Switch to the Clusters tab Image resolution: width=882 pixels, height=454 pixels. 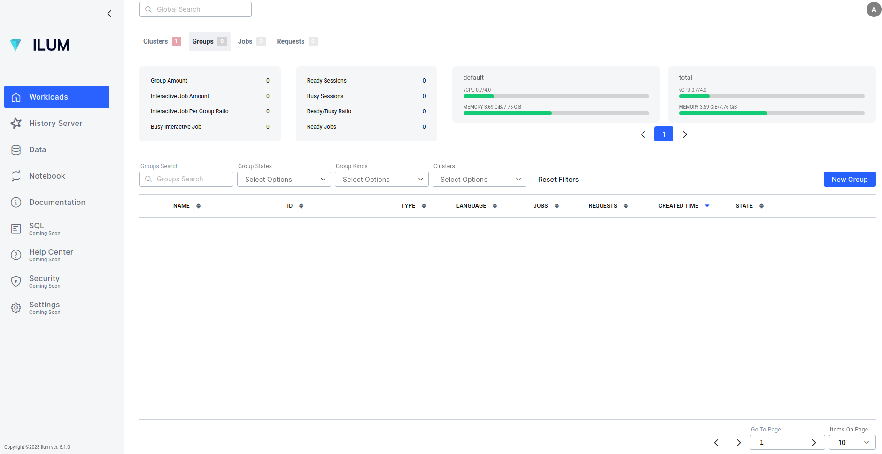156,41
